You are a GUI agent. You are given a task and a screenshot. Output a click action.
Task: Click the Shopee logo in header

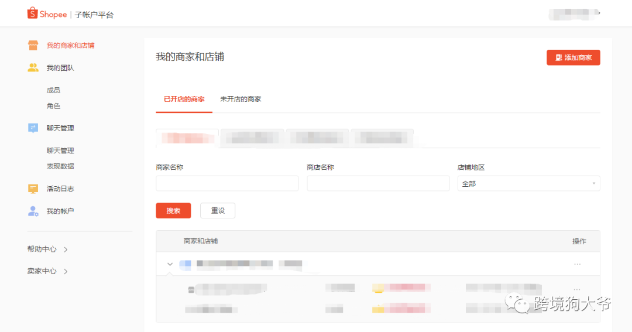point(47,13)
